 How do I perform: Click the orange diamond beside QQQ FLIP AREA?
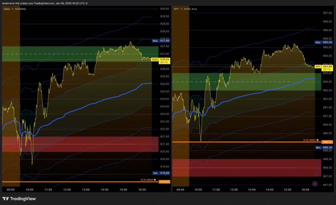tap(155, 180)
